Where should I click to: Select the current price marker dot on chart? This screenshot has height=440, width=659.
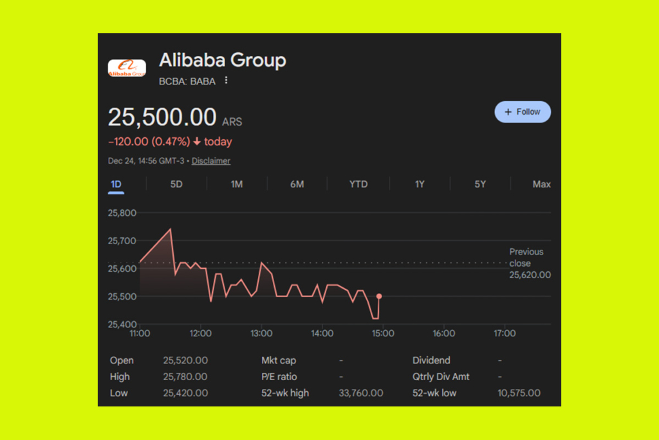tap(379, 296)
